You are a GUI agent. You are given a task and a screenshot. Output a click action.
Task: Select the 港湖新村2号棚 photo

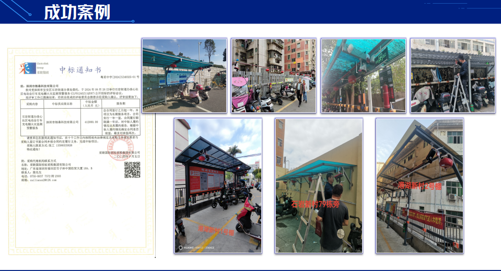[419, 186]
